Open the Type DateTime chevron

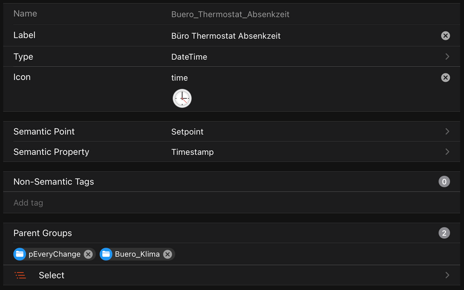tap(447, 57)
